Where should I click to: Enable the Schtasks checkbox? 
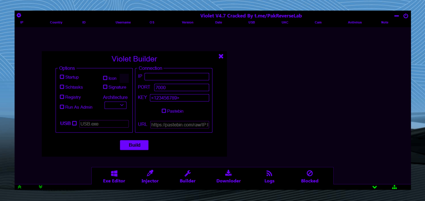coord(62,87)
